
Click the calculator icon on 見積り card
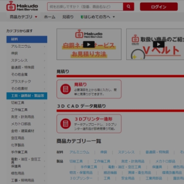pyautogui.click(x=66, y=89)
